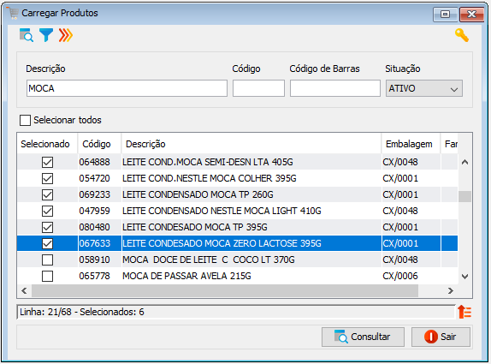Uncheck product 067633 checkbox
This screenshot has width=491, height=364.
47,243
